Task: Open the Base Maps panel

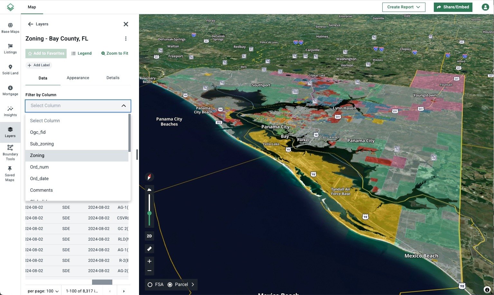Action: point(10,28)
